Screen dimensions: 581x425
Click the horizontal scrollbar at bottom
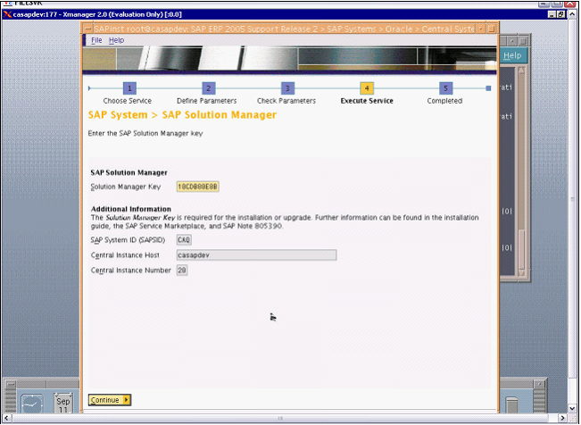(281, 418)
